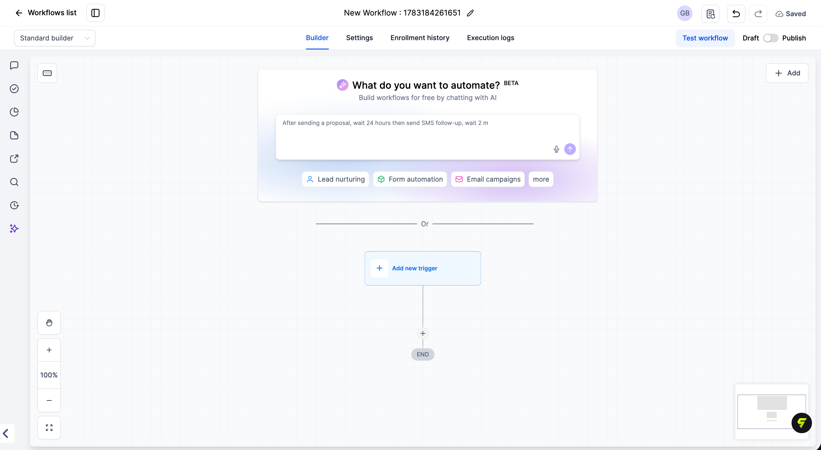The width and height of the screenshot is (821, 450).
Task: Click the microphone voice input icon
Action: pos(556,149)
